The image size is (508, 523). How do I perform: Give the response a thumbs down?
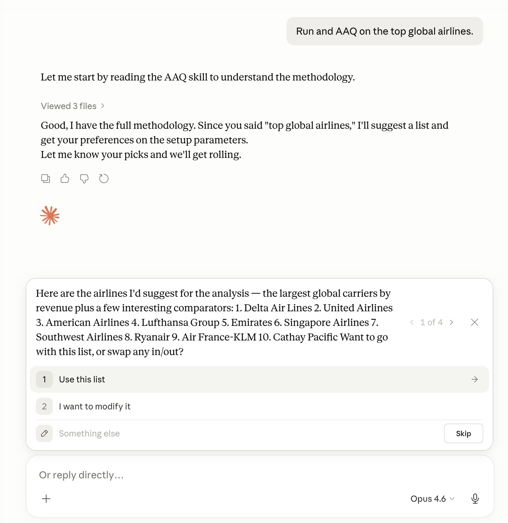84,179
